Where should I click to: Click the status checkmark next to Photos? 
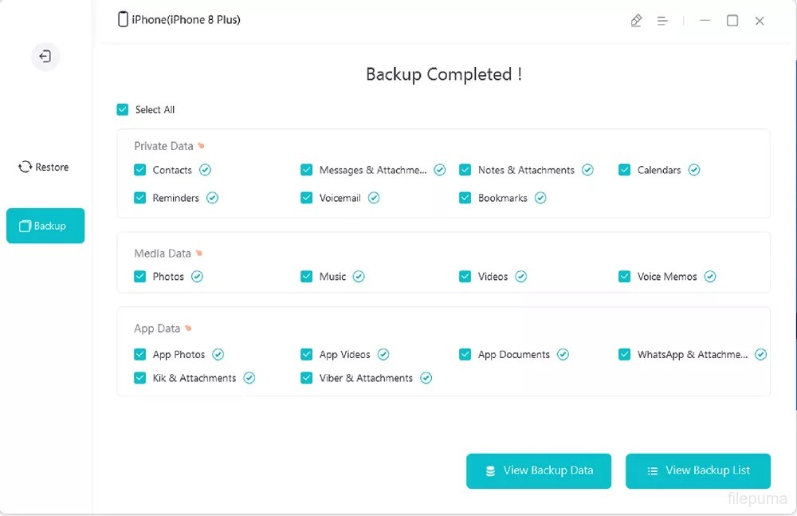coord(197,277)
